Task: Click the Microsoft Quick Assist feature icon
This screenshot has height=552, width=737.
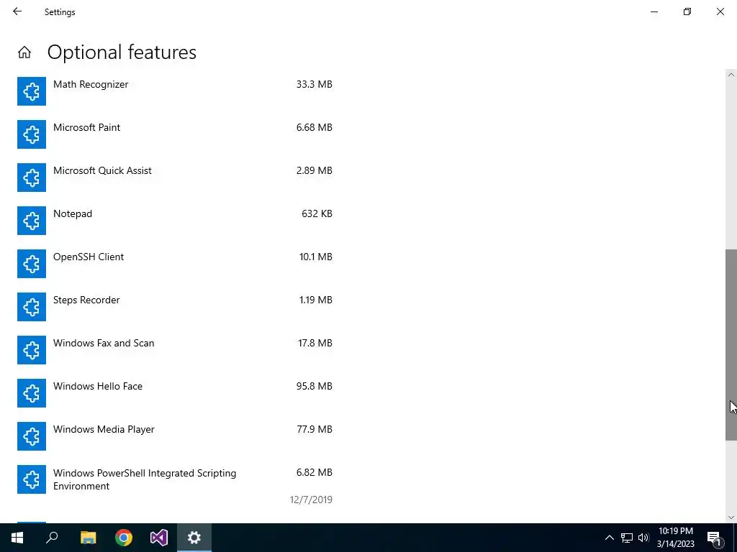Action: pyautogui.click(x=32, y=178)
